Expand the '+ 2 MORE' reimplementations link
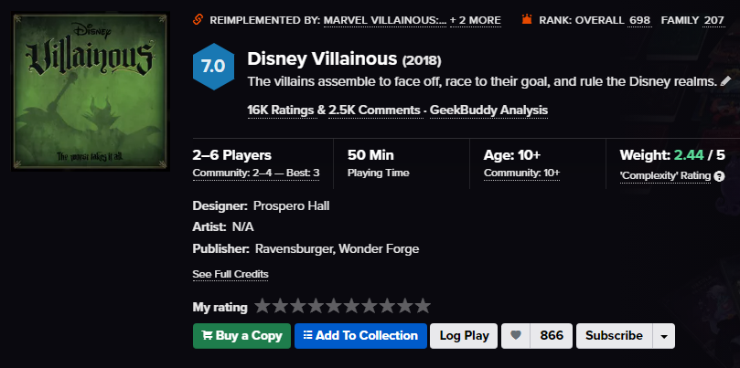Viewport: 740px width, 368px height. [476, 20]
